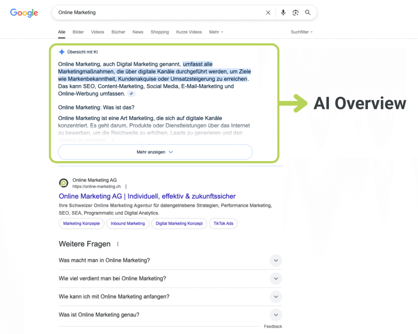Open three-dot menu beside Weitere Fragen
This screenshot has height=334, width=418.
[118, 244]
